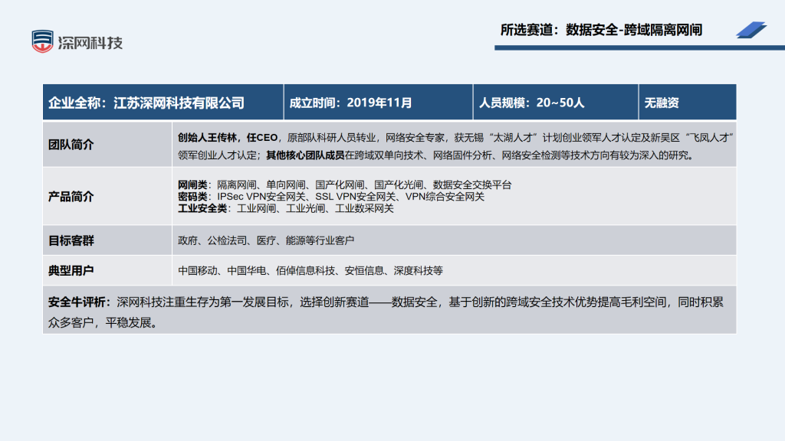This screenshot has height=441, width=785.
Task: Click the 典型用户 row label
Action: tap(71, 270)
